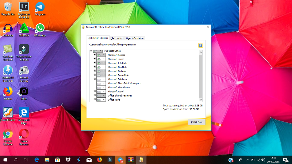The image size is (292, 164).
Task: Open the Microsoft Visio Viewer option dropdown
Action: click(104, 87)
